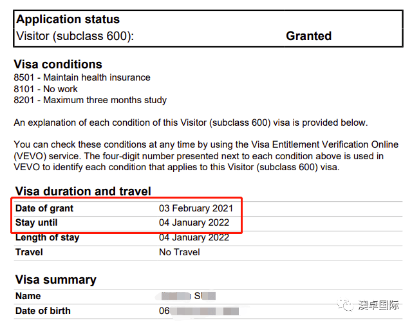Click the Application status heading
The width and height of the screenshot is (412, 323).
[x=68, y=19]
